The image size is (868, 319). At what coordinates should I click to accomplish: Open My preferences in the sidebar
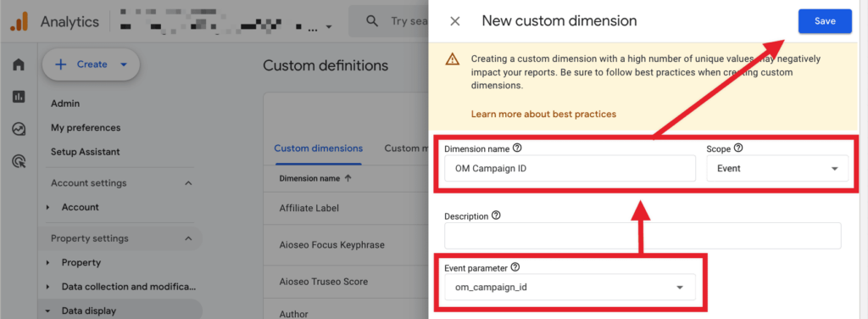point(86,127)
